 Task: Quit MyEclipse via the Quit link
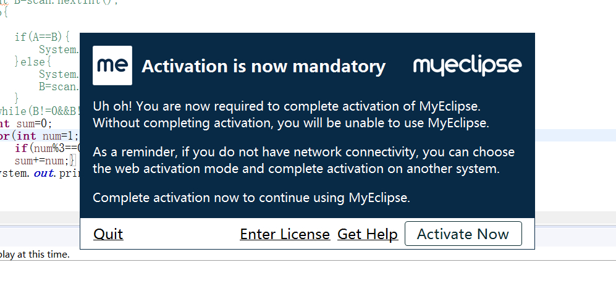coord(108,234)
